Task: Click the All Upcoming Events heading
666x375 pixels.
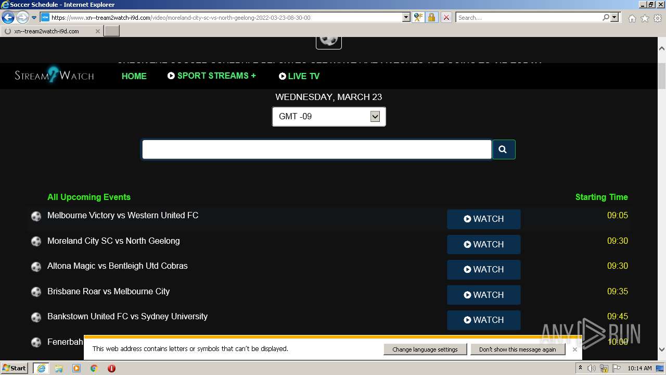Action: (x=89, y=197)
